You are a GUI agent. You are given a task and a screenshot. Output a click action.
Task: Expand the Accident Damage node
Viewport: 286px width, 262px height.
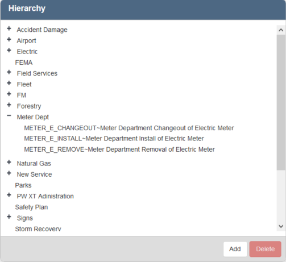click(x=9, y=28)
